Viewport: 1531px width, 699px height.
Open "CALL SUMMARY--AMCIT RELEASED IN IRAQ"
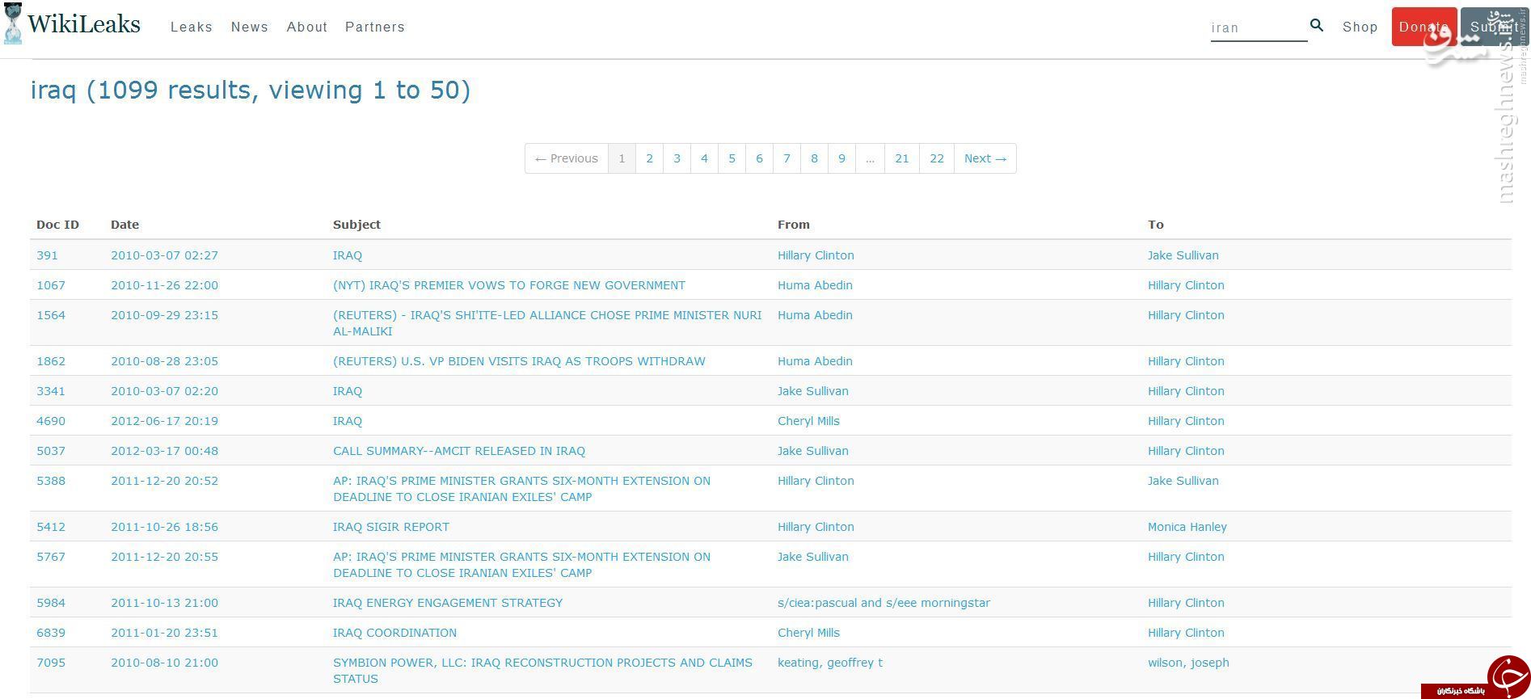pos(459,451)
